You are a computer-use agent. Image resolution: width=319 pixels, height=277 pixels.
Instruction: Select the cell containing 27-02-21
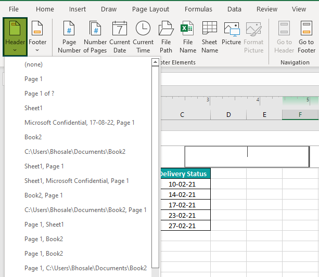[185, 226]
